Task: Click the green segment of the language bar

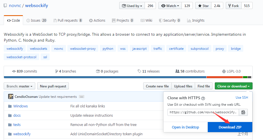Action: pyautogui.click(x=245, y=77)
